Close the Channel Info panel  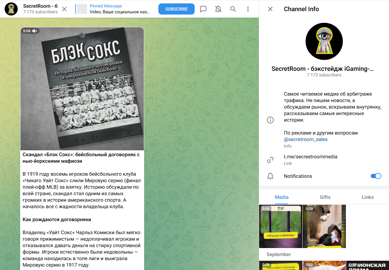pos(270,9)
